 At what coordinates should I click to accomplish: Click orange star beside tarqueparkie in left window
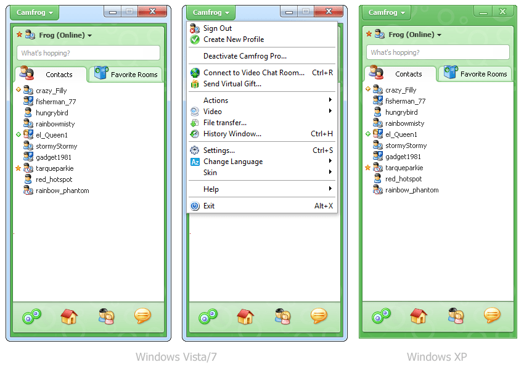pyautogui.click(x=18, y=168)
